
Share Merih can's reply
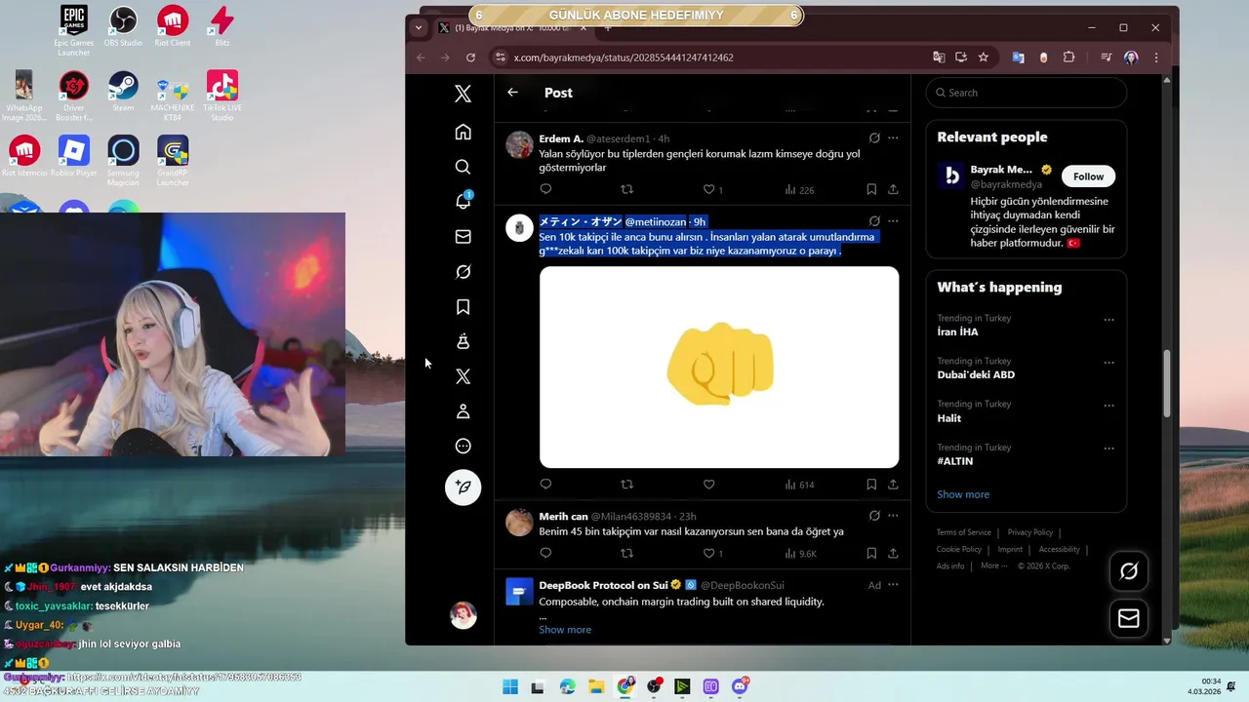pos(893,553)
